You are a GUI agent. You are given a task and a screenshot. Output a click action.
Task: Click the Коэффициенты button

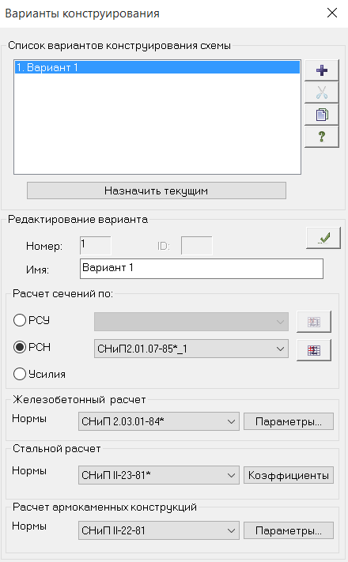(x=289, y=475)
